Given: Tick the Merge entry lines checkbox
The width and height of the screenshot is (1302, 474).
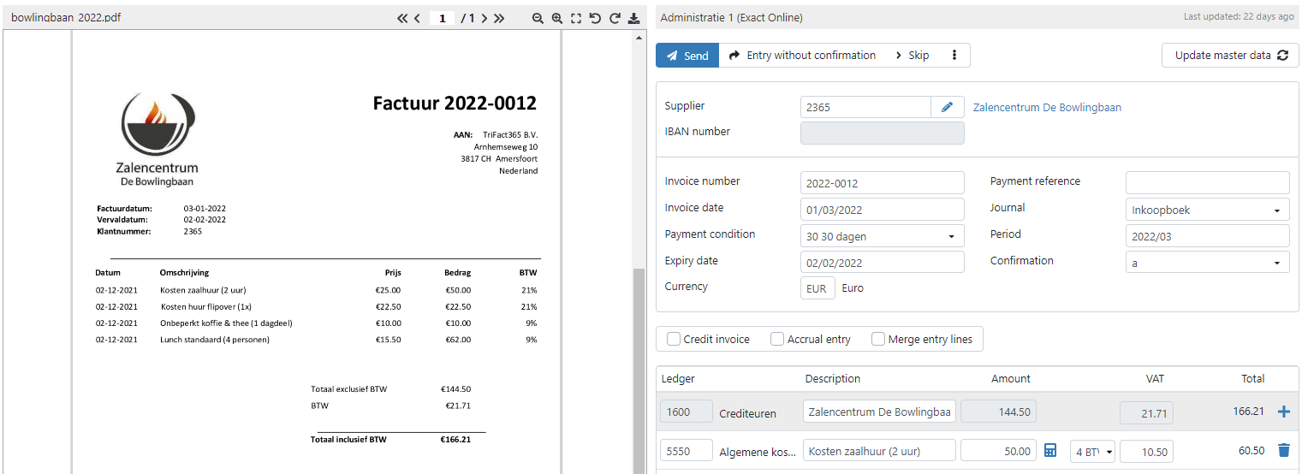Looking at the screenshot, I should click(x=878, y=339).
